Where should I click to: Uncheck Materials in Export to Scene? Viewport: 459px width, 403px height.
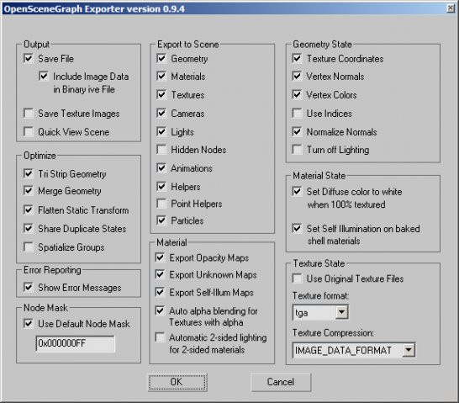click(x=161, y=77)
